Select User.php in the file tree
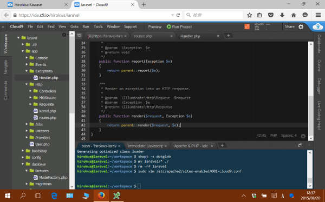The width and height of the screenshot is (325, 202). tap(42, 144)
